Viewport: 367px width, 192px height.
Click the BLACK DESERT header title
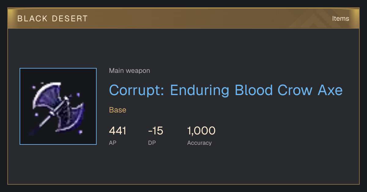(53, 19)
